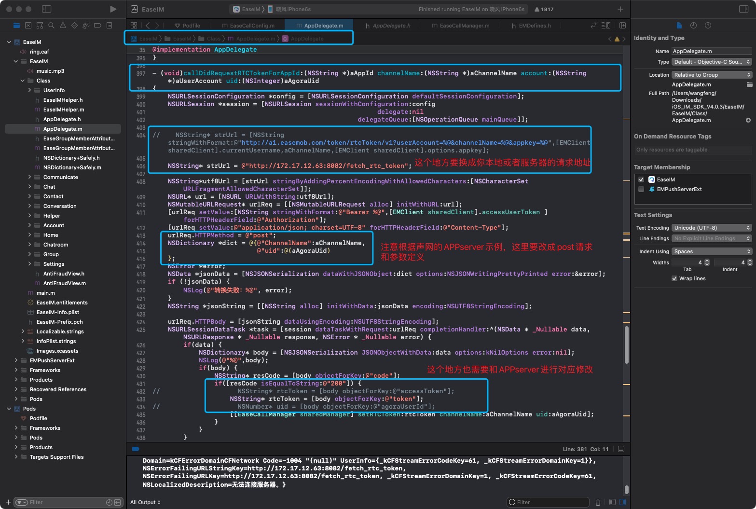756x509 pixels.
Task: Open the Issue navigator warning icon
Action: point(63,26)
